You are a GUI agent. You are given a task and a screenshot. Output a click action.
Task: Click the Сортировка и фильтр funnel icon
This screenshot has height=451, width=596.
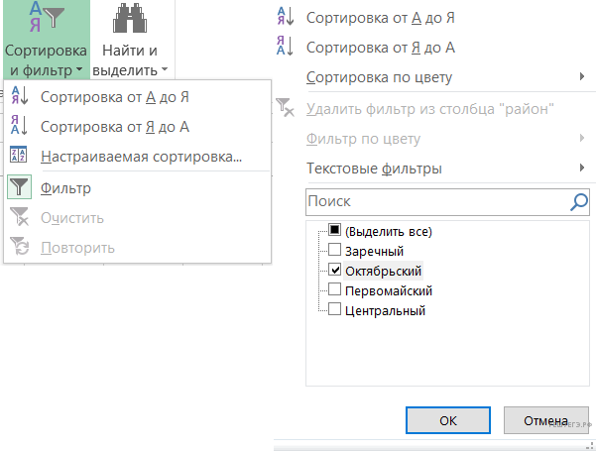click(x=46, y=18)
